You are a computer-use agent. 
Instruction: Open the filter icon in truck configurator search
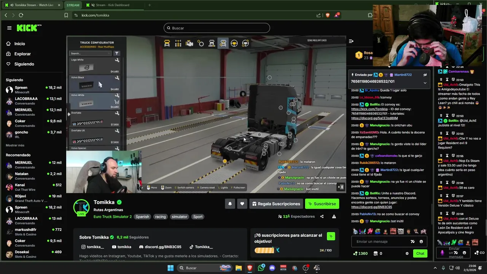(x=116, y=53)
